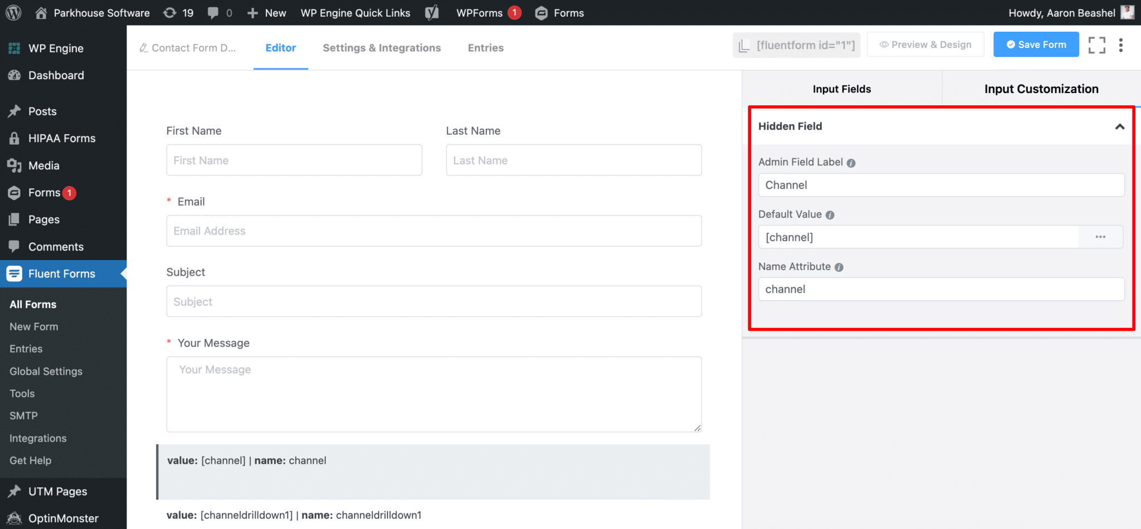The width and height of the screenshot is (1141, 529).
Task: Show the Name Attribute tooltip info icon
Action: coord(840,267)
